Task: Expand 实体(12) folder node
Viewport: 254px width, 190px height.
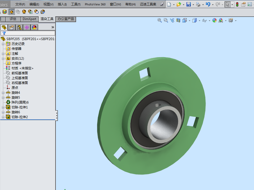Action: coord(3,59)
